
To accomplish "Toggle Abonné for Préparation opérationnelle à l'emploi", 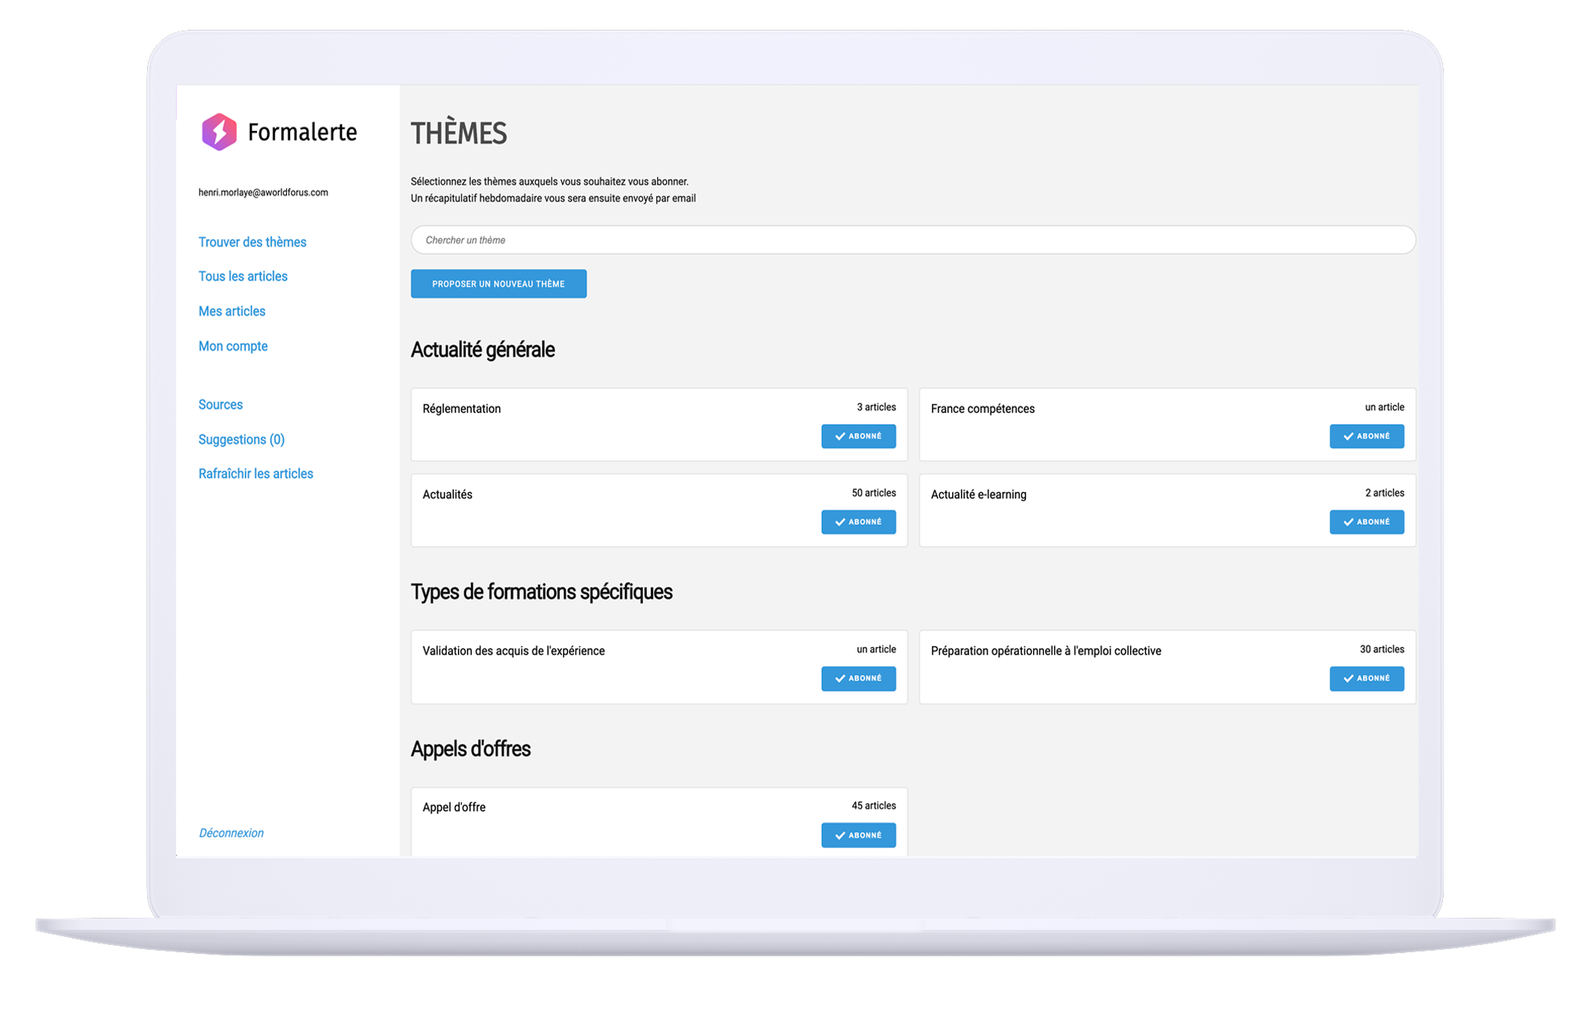I will (x=1366, y=678).
